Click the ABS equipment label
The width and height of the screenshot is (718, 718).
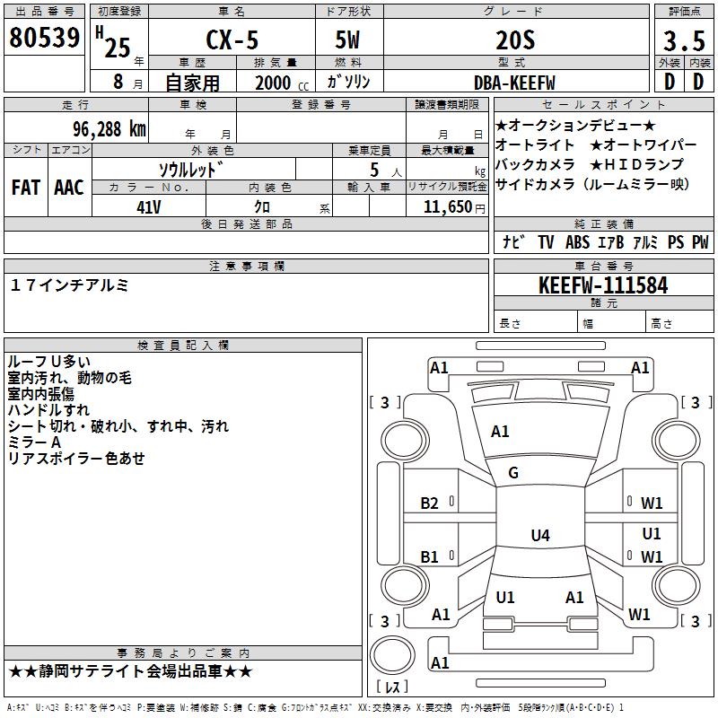tap(577, 241)
